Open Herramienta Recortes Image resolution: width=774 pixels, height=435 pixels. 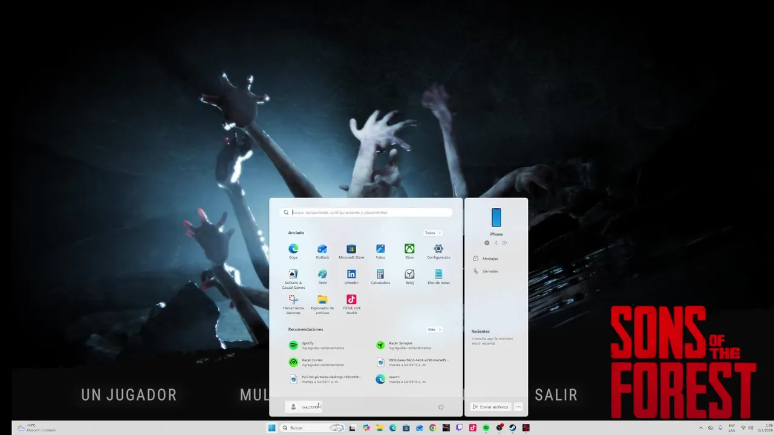pyautogui.click(x=293, y=304)
